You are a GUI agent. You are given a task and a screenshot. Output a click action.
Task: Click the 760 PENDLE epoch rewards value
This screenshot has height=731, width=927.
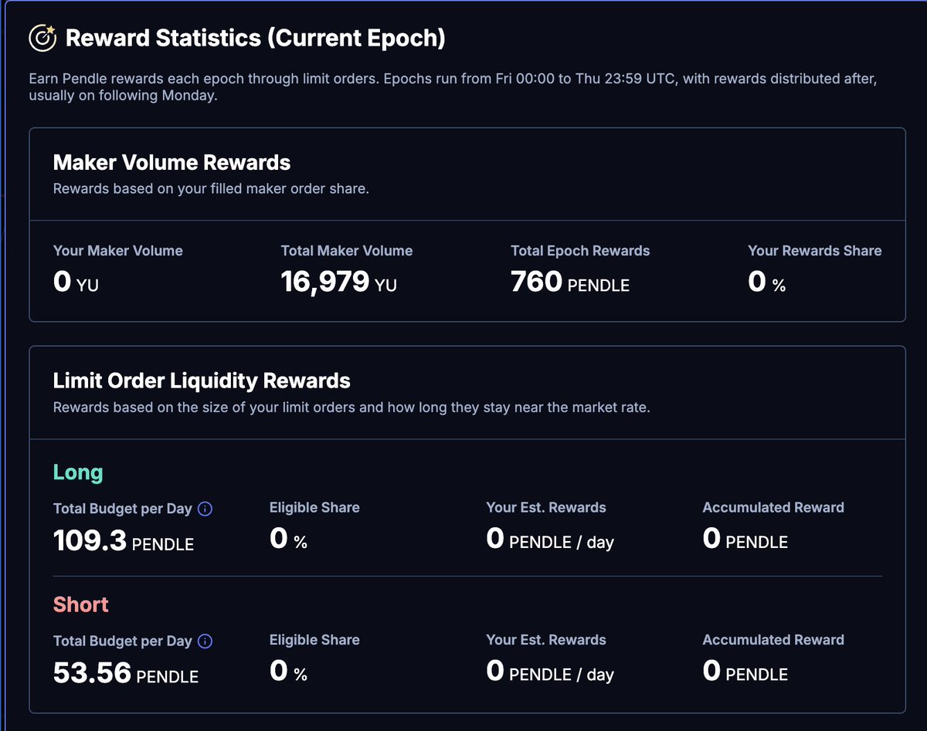click(570, 282)
